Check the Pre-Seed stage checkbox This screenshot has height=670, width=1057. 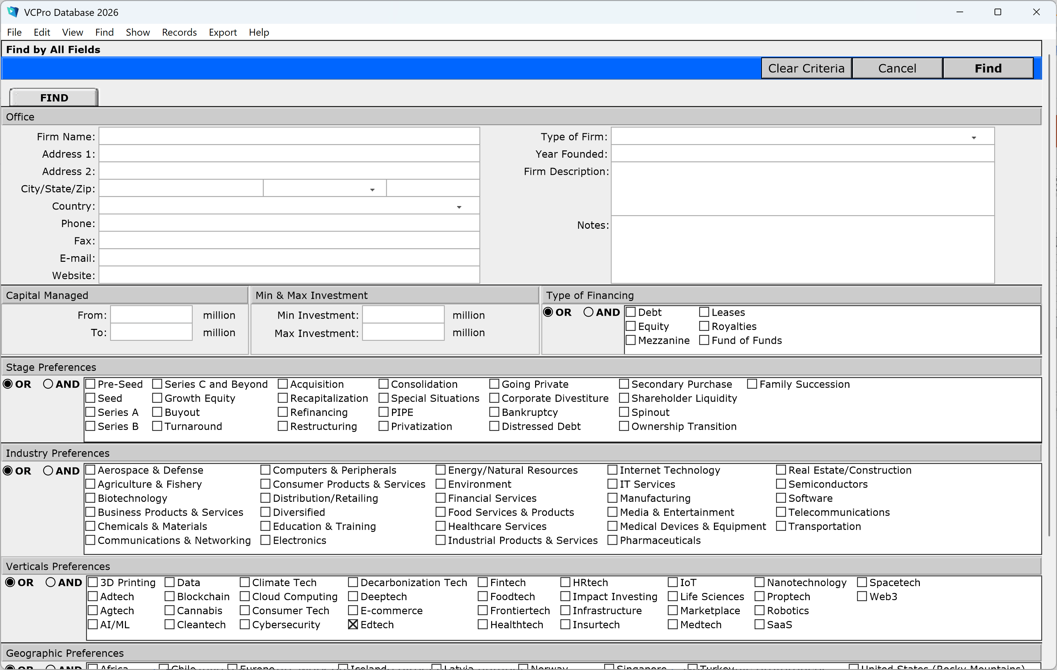91,384
